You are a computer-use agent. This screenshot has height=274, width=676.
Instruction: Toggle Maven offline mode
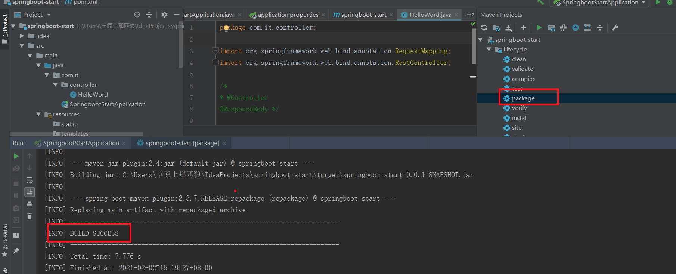pos(563,28)
